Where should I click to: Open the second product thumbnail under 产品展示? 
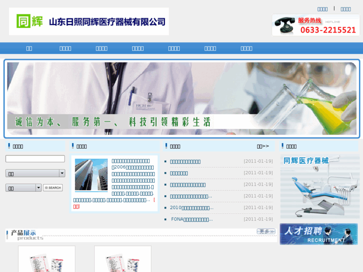(123, 259)
